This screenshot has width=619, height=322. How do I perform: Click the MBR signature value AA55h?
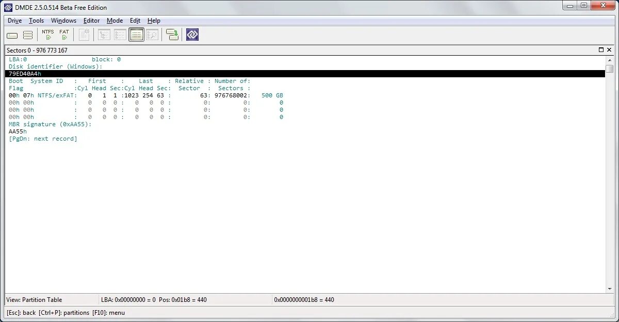click(18, 131)
